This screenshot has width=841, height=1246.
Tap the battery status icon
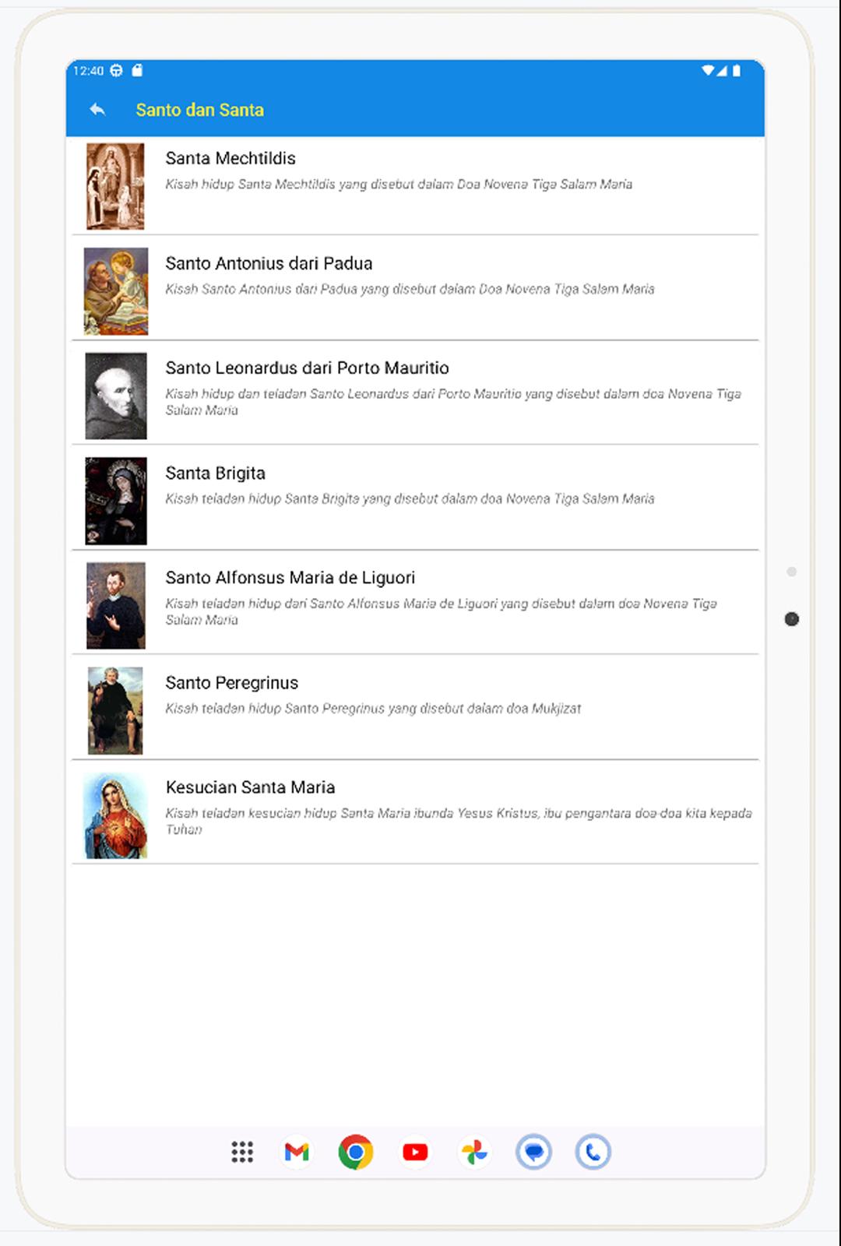click(x=737, y=70)
